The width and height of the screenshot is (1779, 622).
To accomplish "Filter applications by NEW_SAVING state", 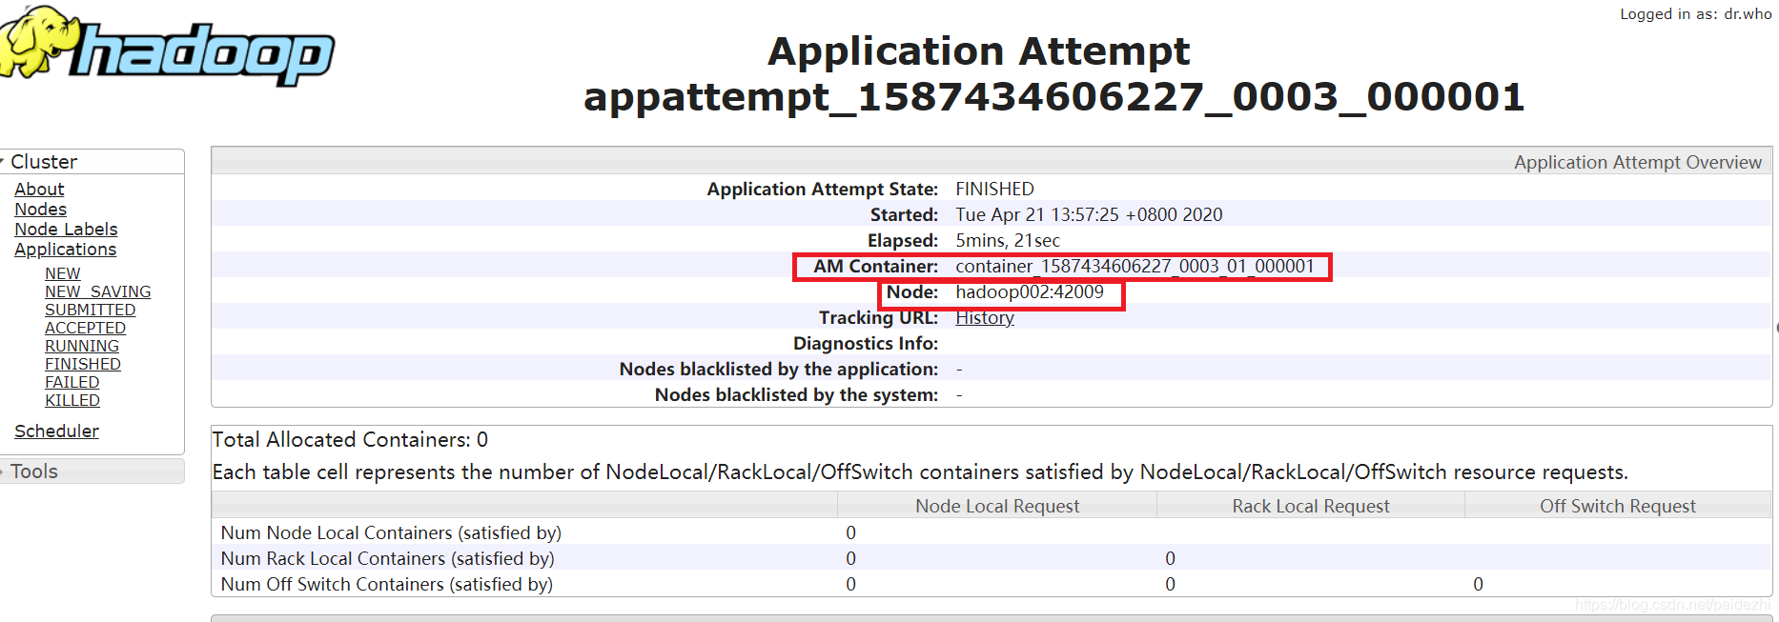I will click(98, 291).
